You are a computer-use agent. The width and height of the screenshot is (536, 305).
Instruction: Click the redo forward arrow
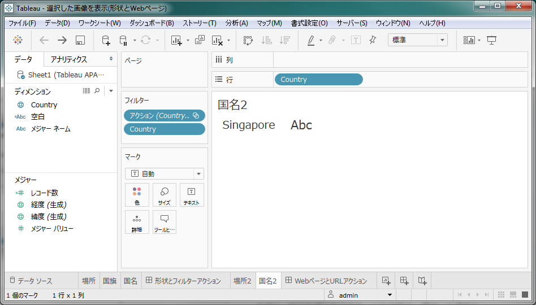click(62, 40)
